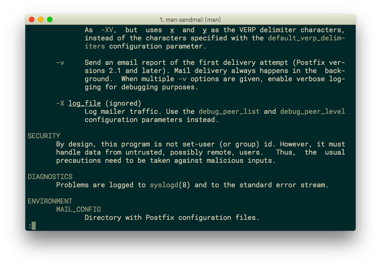
Task: Click the standalone -v option flag
Action: [60, 63]
